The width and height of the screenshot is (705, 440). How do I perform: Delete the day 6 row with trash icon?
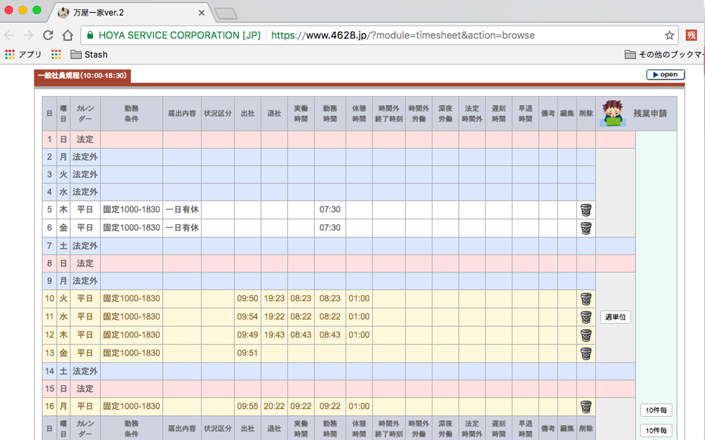coord(586,228)
